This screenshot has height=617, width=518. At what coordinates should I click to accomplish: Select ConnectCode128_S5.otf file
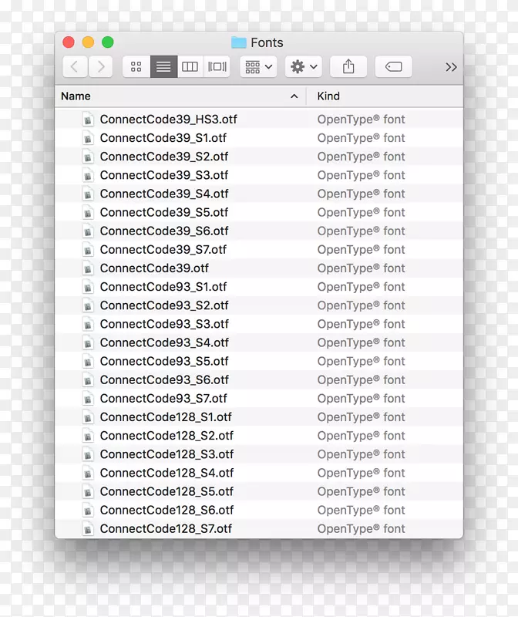pyautogui.click(x=259, y=491)
